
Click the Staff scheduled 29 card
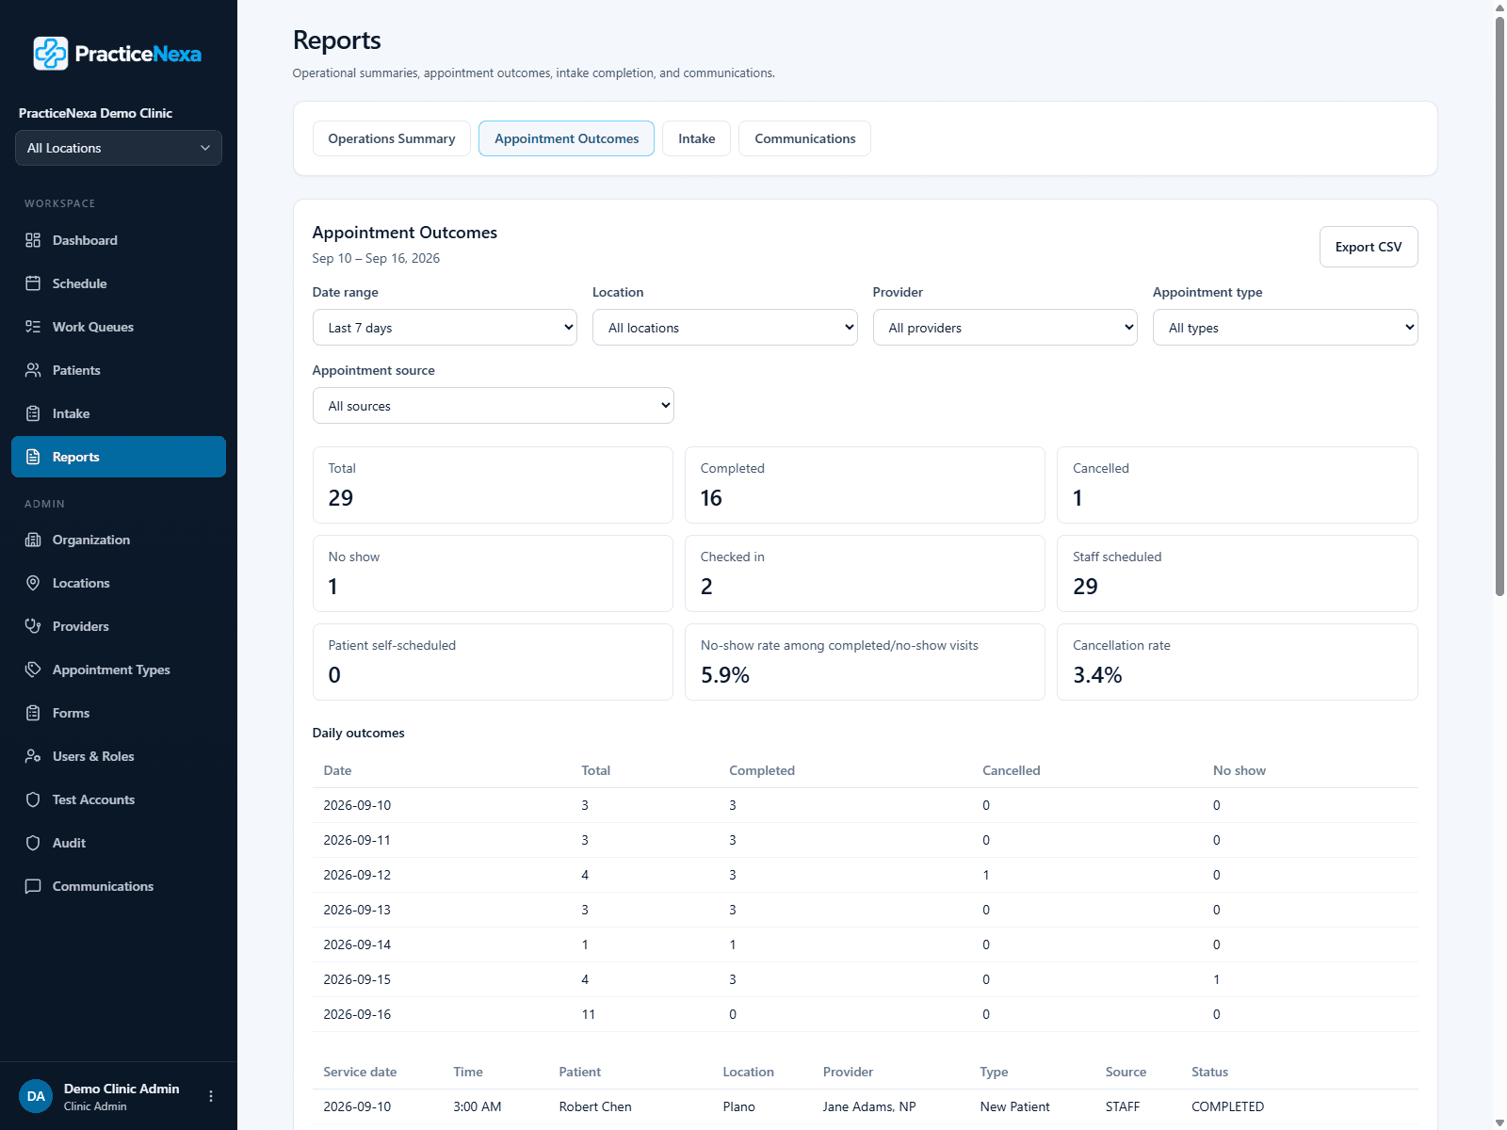point(1238,573)
